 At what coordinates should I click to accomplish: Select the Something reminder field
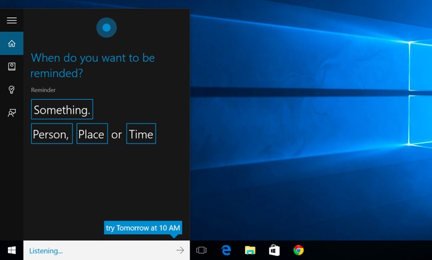coord(62,109)
